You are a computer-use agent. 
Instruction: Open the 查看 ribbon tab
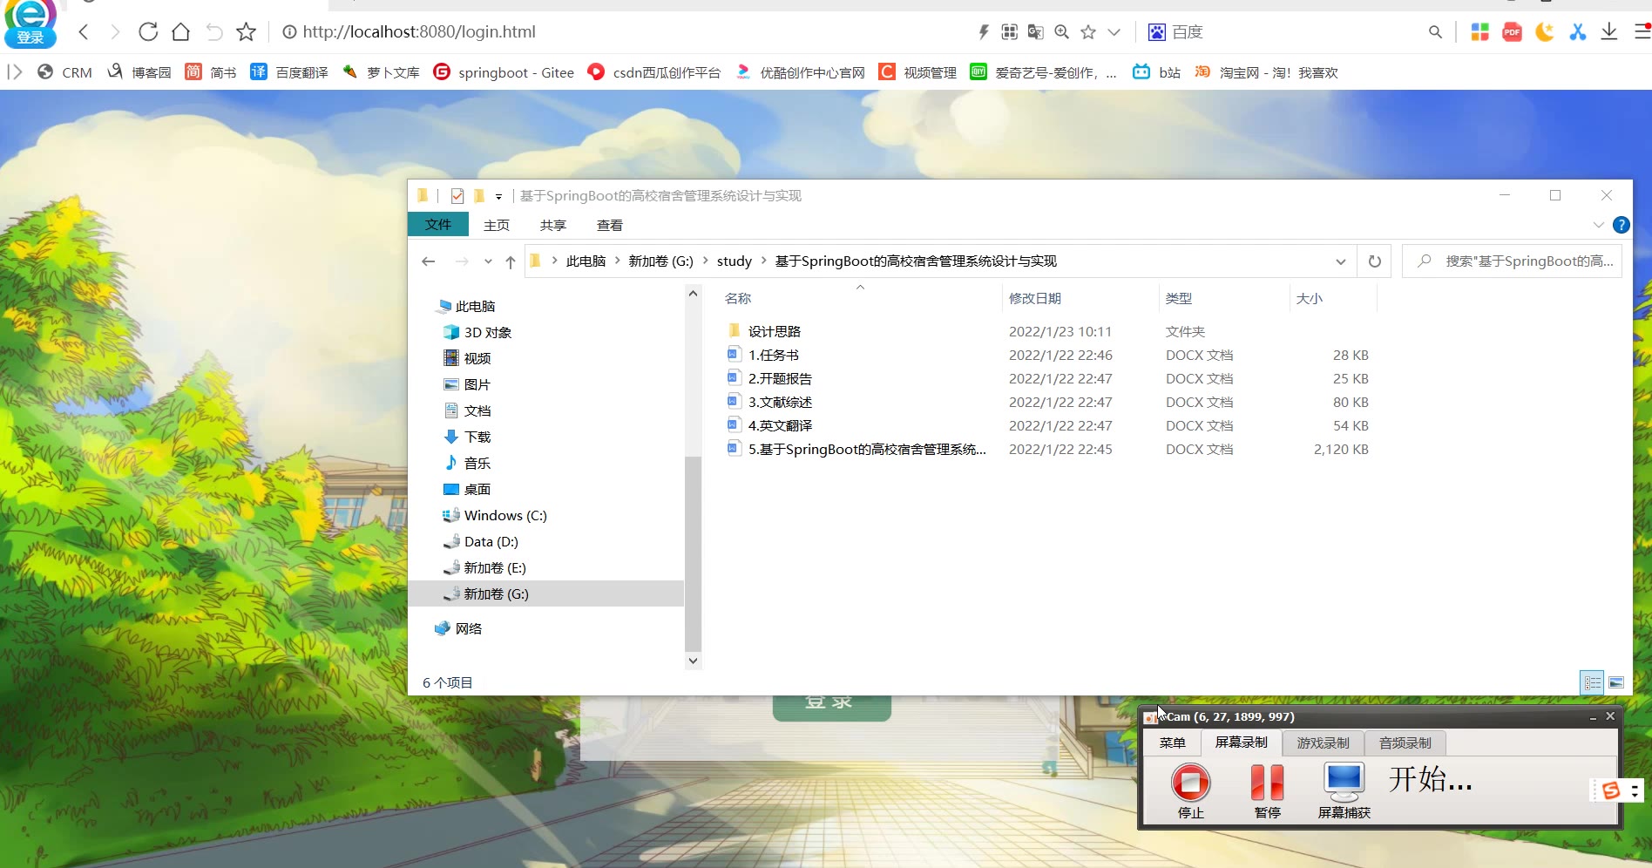pos(609,225)
